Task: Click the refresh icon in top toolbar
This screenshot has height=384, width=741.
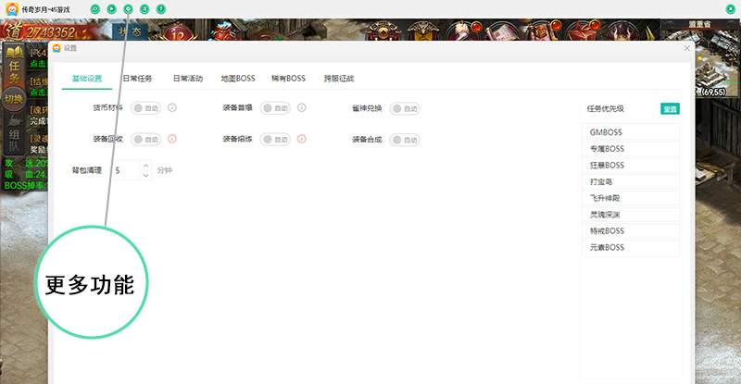Action: [x=94, y=8]
